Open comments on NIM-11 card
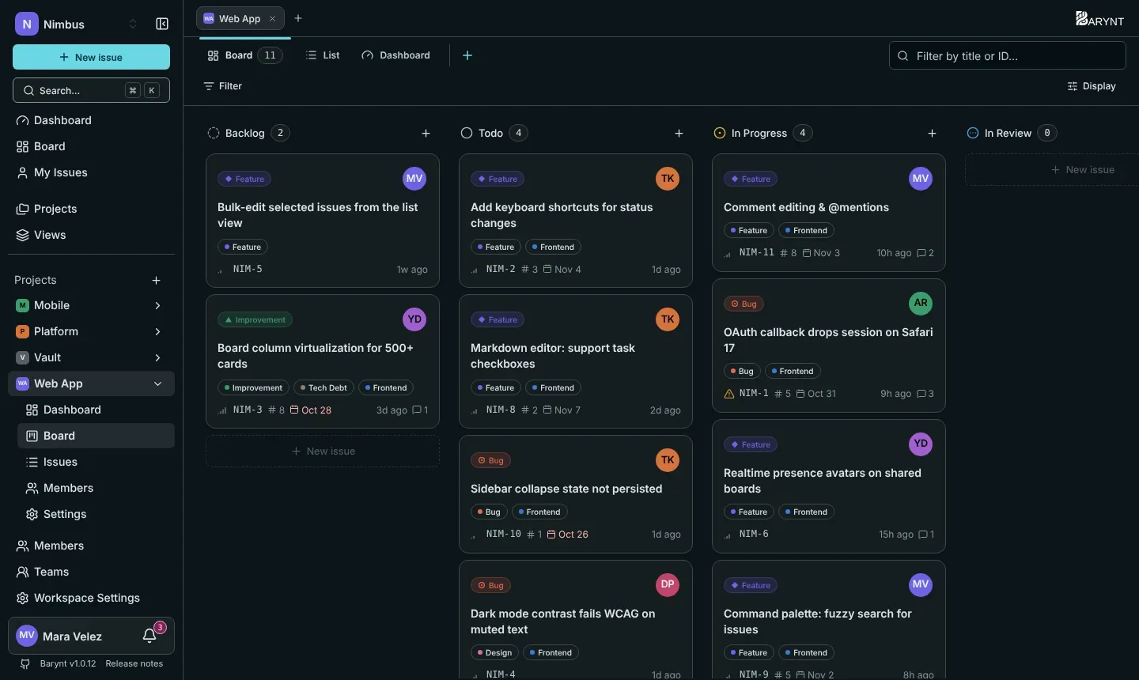The image size is (1139, 680). (925, 253)
